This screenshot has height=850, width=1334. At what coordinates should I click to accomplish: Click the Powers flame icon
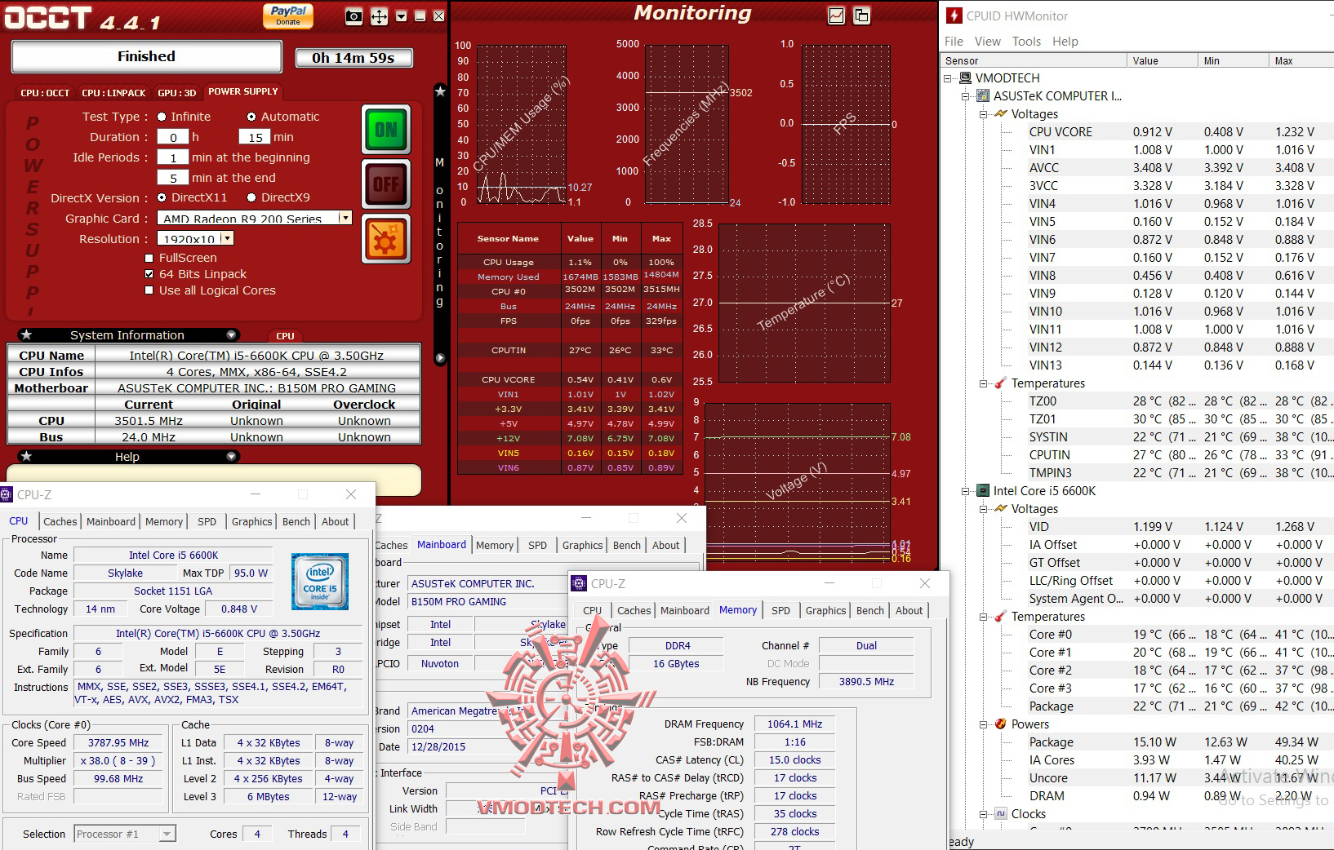point(1001,724)
